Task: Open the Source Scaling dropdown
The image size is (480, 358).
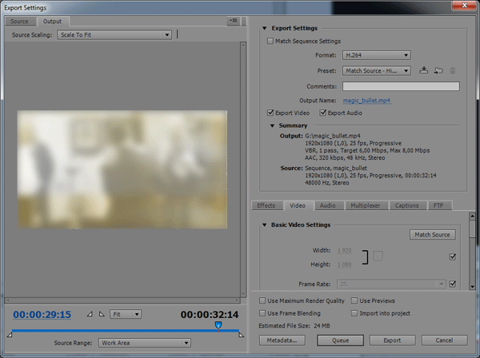Action: click(x=114, y=35)
